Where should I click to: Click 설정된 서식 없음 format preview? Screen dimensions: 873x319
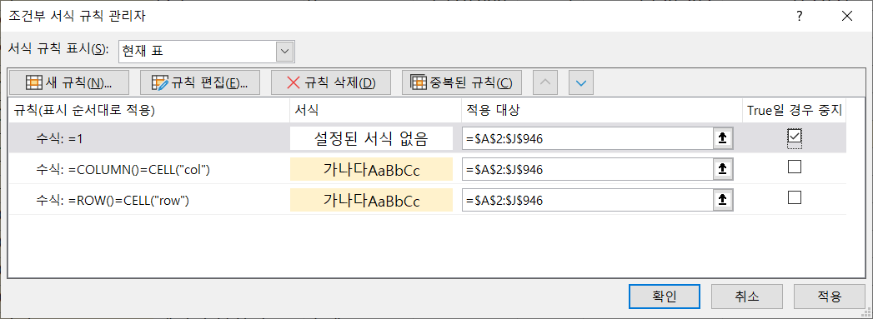pyautogui.click(x=371, y=138)
